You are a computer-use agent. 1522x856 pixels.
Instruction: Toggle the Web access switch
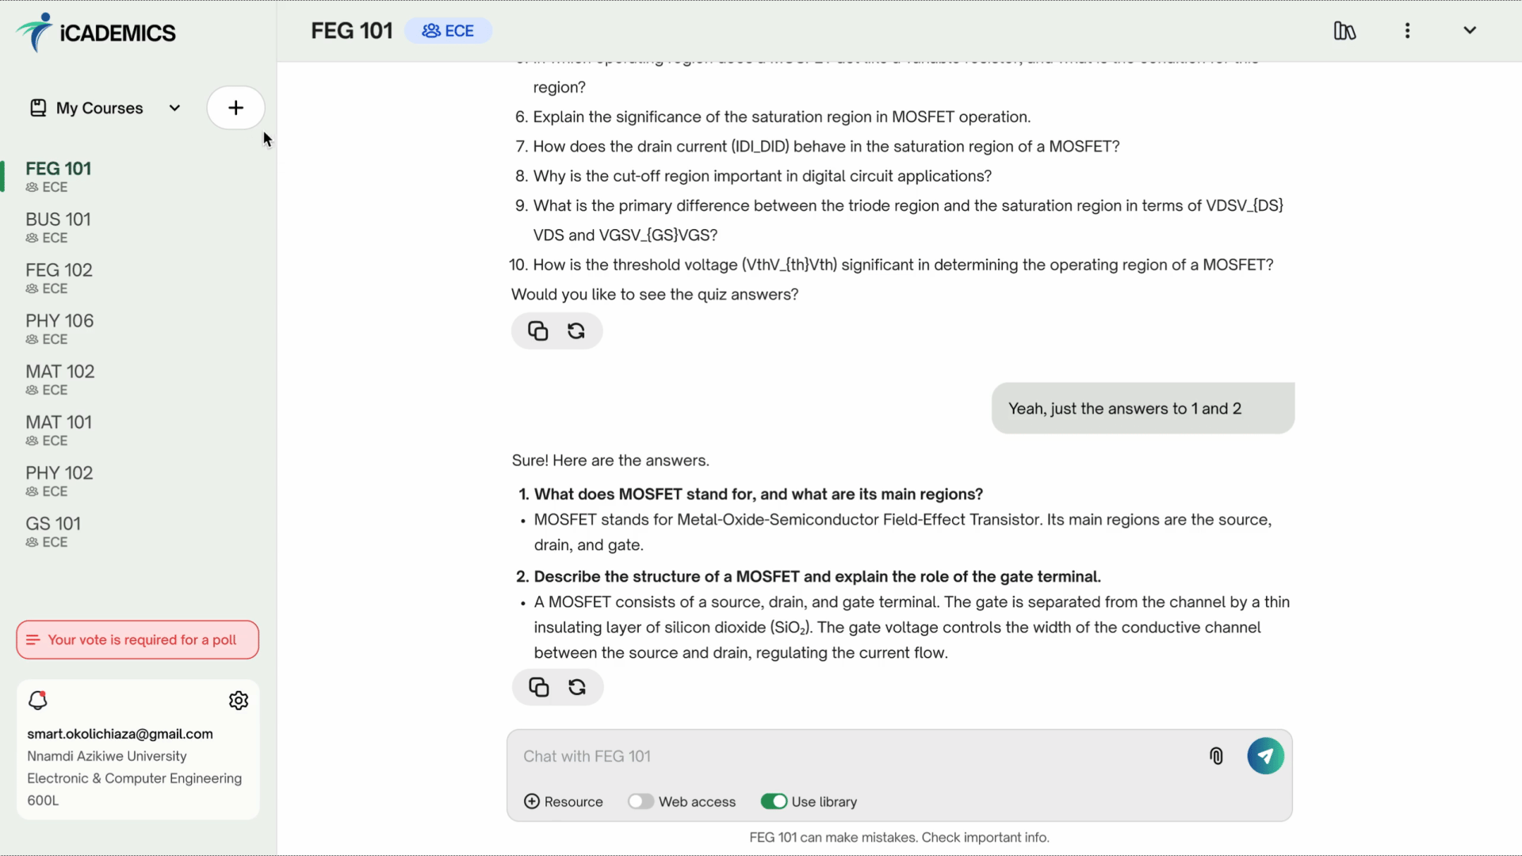click(641, 801)
